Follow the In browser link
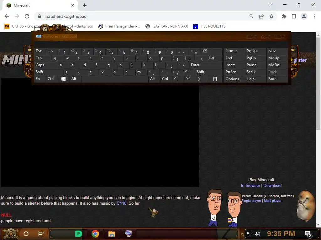This screenshot has height=240, width=321. (250, 186)
